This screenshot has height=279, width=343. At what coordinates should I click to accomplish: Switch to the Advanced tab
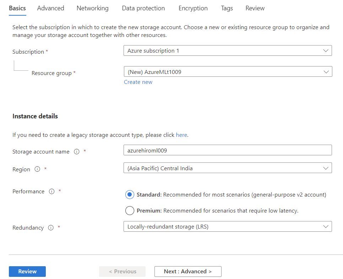click(50, 8)
